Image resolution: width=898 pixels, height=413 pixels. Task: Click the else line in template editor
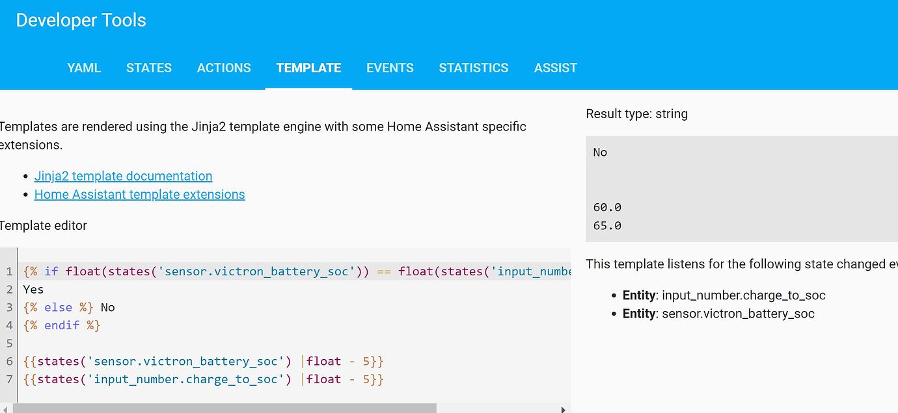click(69, 307)
